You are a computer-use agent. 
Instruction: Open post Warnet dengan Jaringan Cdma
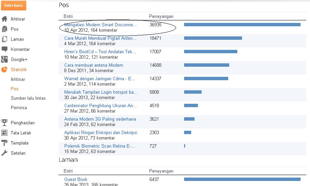point(100,79)
